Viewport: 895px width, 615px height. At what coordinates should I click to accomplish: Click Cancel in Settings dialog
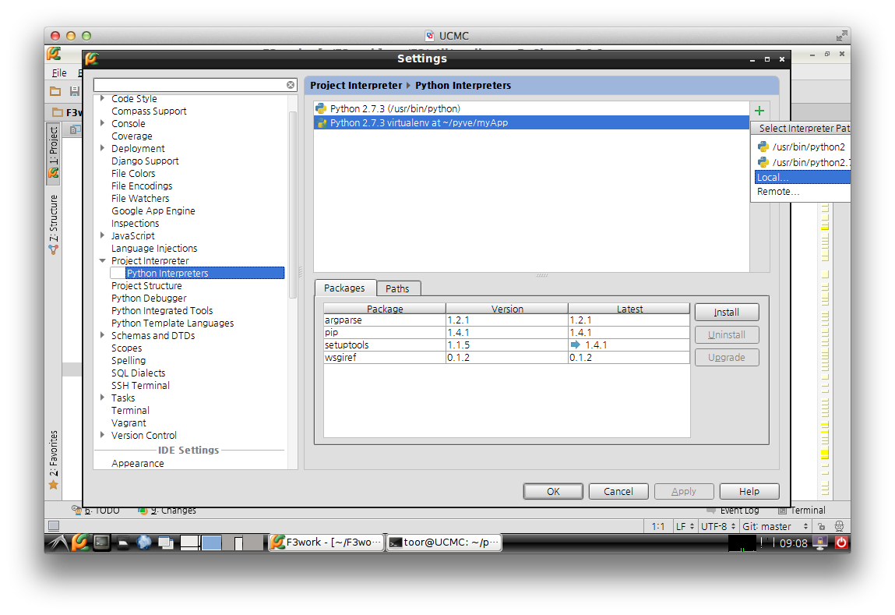pos(618,492)
